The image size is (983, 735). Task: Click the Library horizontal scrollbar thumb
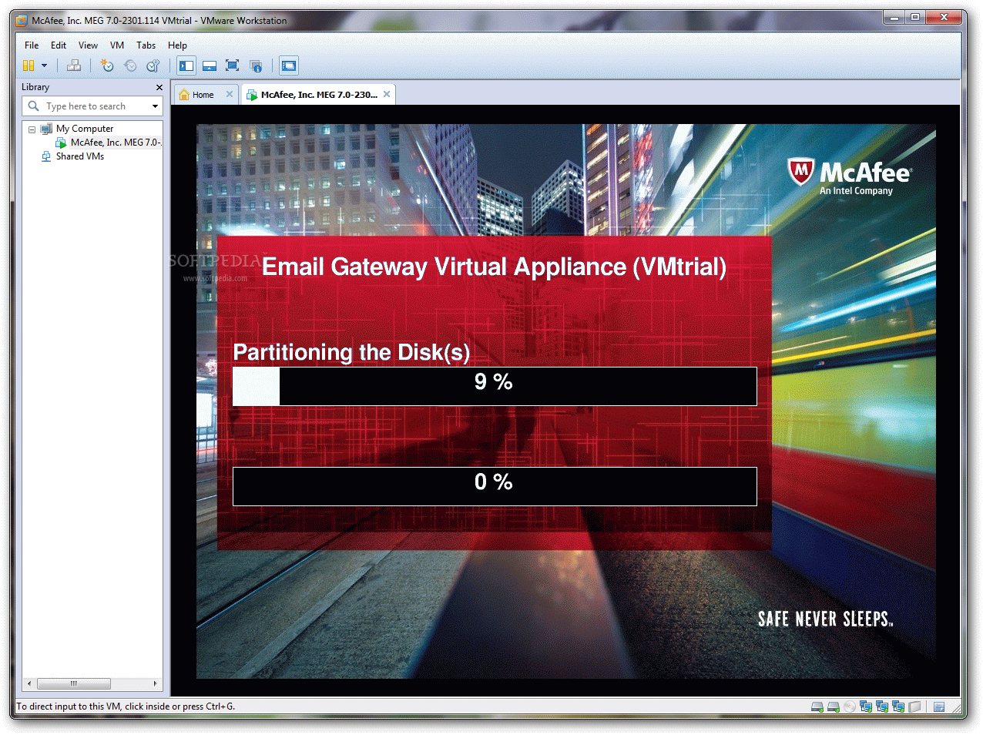coord(74,683)
